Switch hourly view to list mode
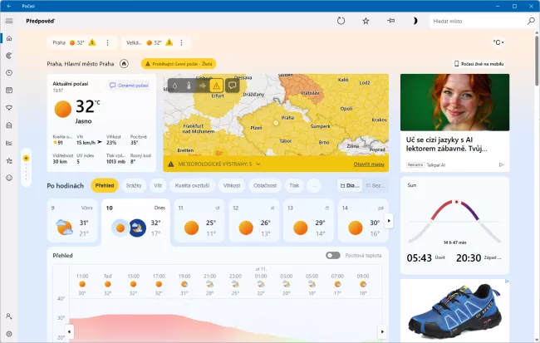 point(375,185)
